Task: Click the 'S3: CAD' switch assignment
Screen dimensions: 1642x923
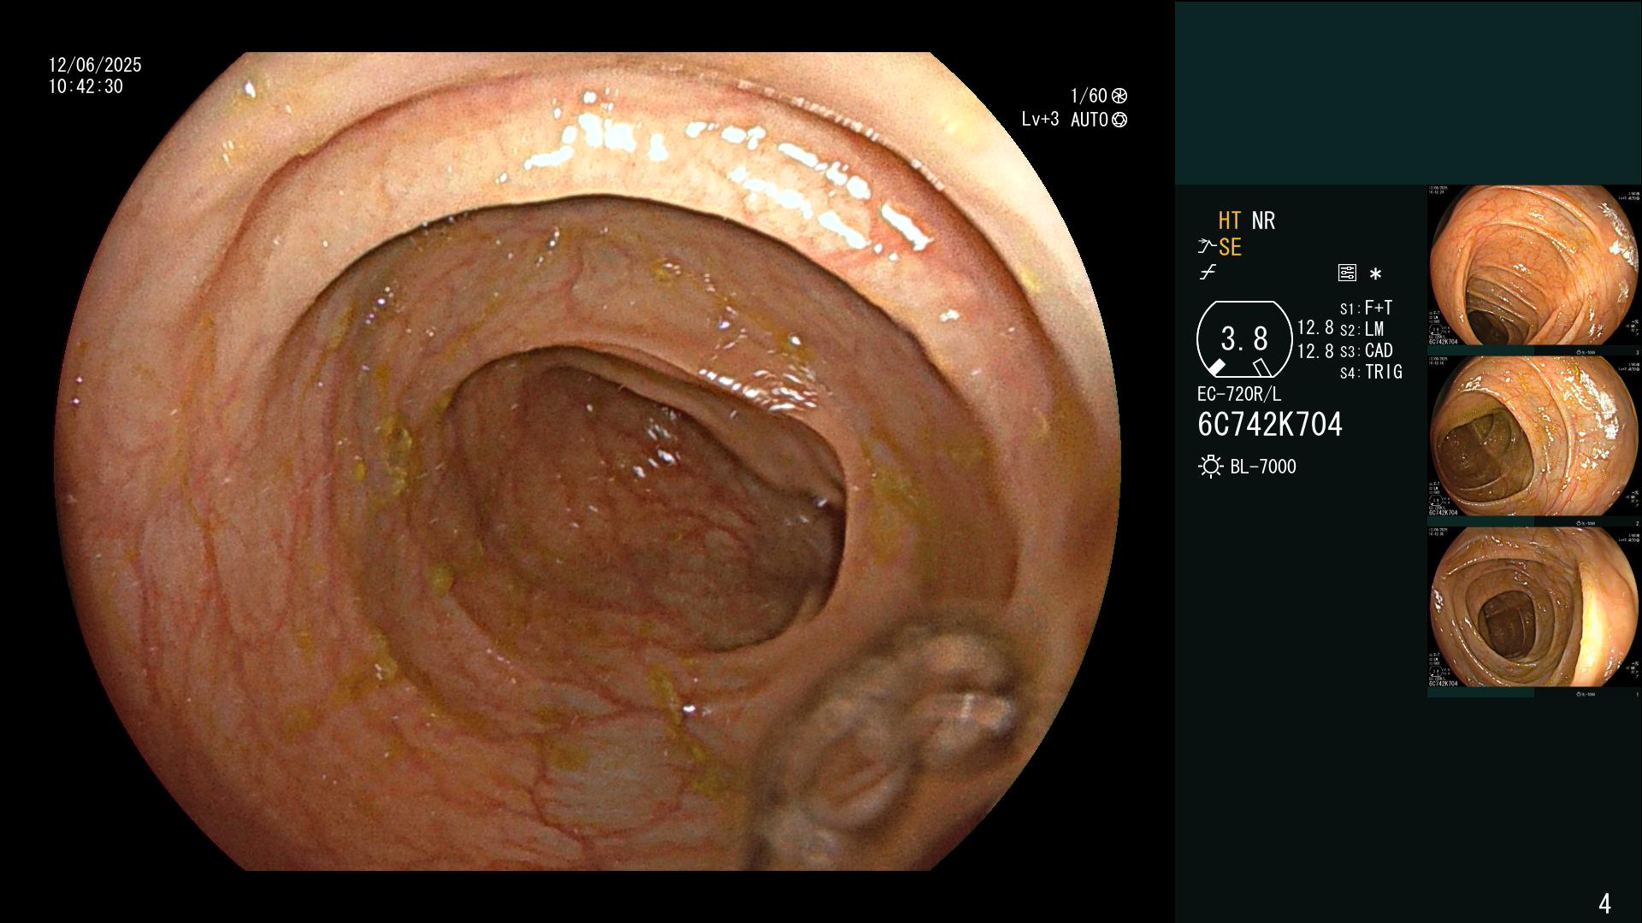Action: (1367, 350)
